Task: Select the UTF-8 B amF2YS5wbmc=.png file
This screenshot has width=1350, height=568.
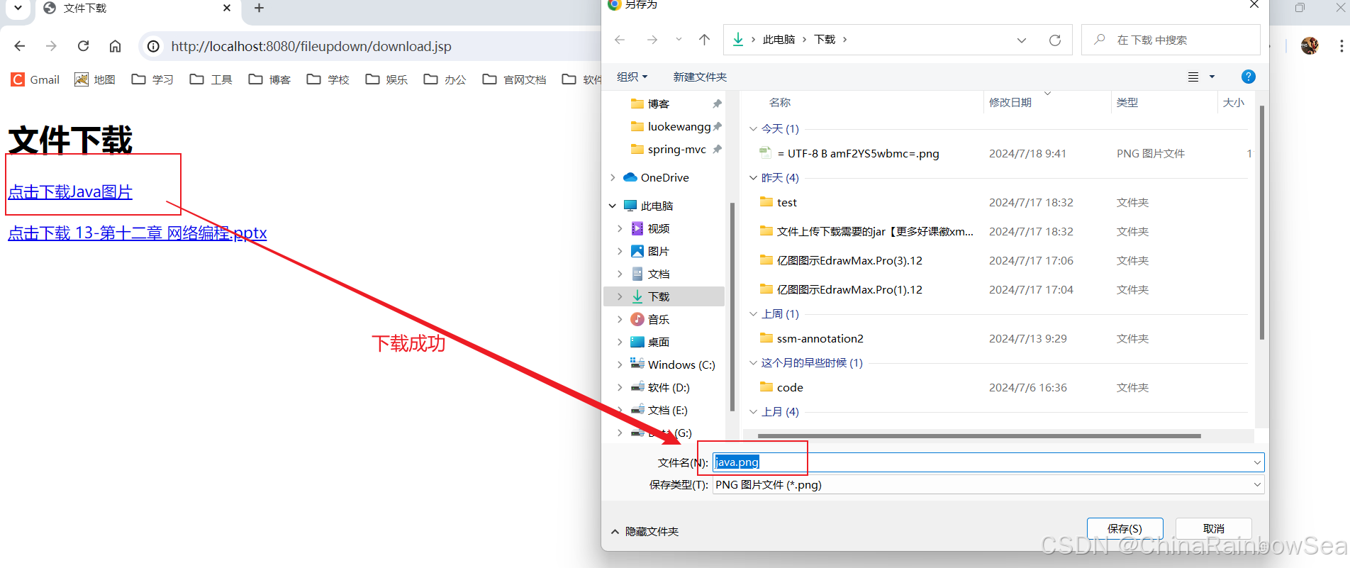Action: pos(858,153)
